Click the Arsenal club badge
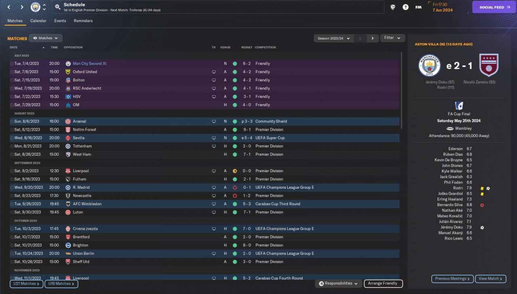517x294 pixels. point(68,121)
